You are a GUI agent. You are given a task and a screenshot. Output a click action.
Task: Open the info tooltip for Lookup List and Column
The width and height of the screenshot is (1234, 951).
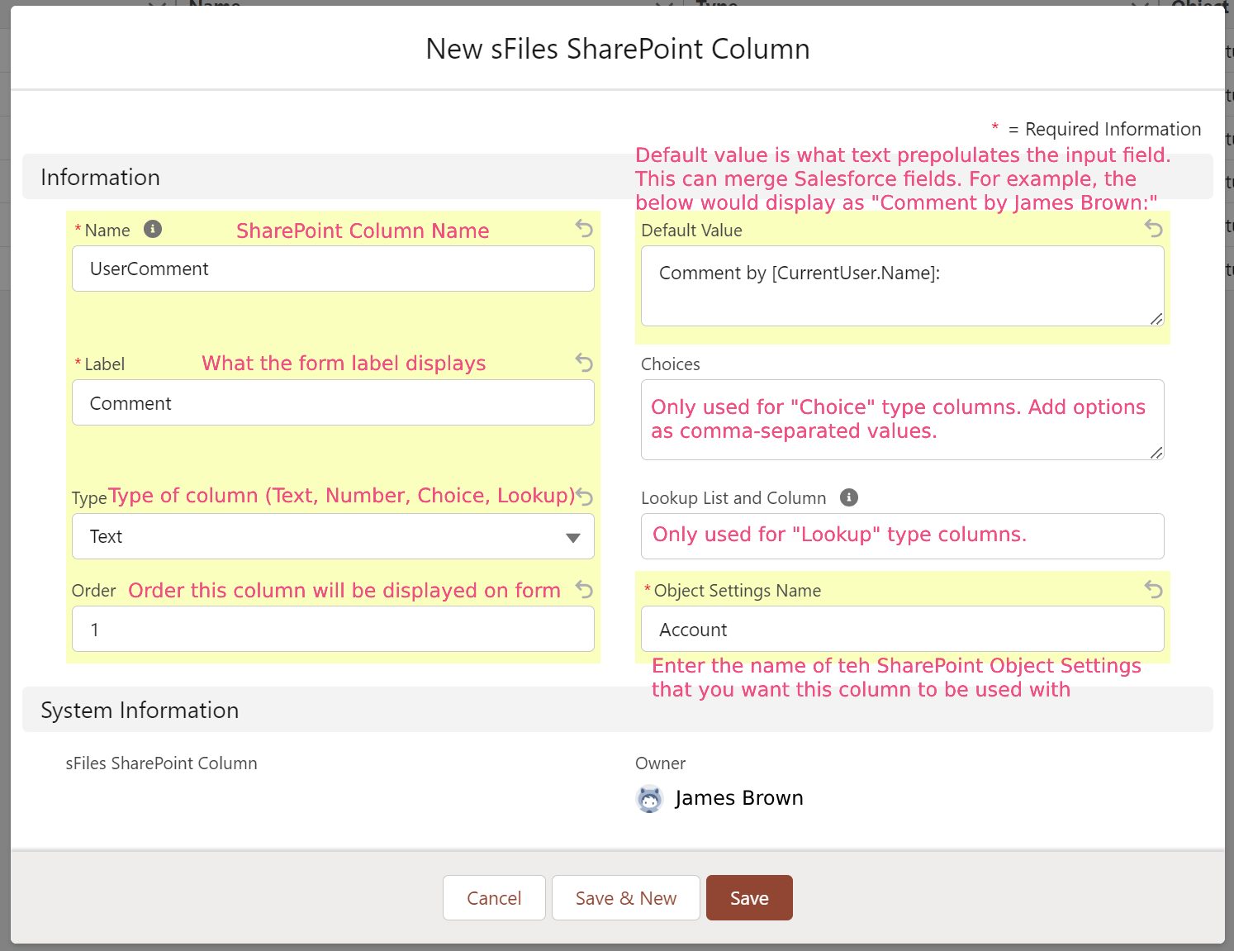[x=848, y=497]
